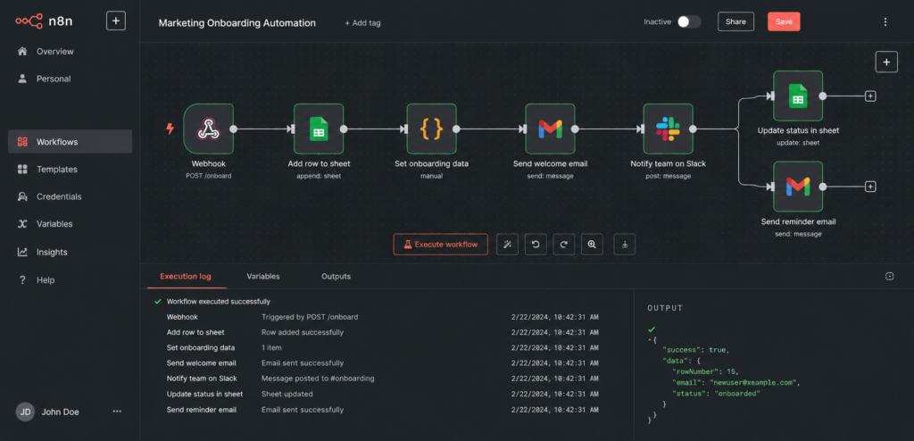Switch to the Outputs tab
Image resolution: width=914 pixels, height=441 pixels.
pos(336,276)
